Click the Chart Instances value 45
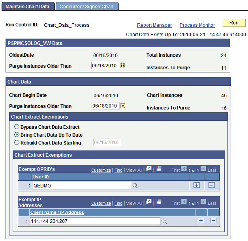This screenshot has height=241, width=248. click(x=224, y=96)
